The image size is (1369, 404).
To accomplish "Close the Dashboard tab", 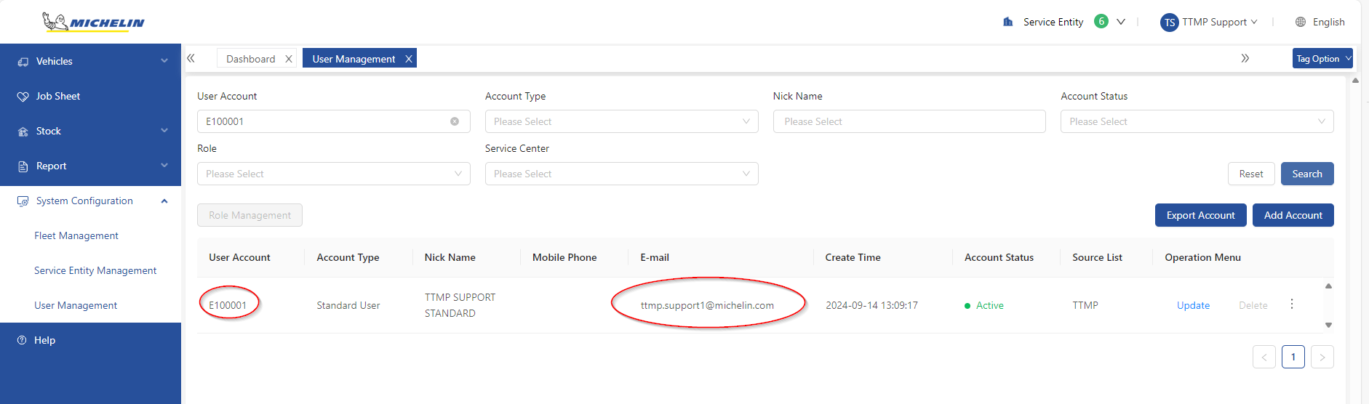I will (289, 59).
